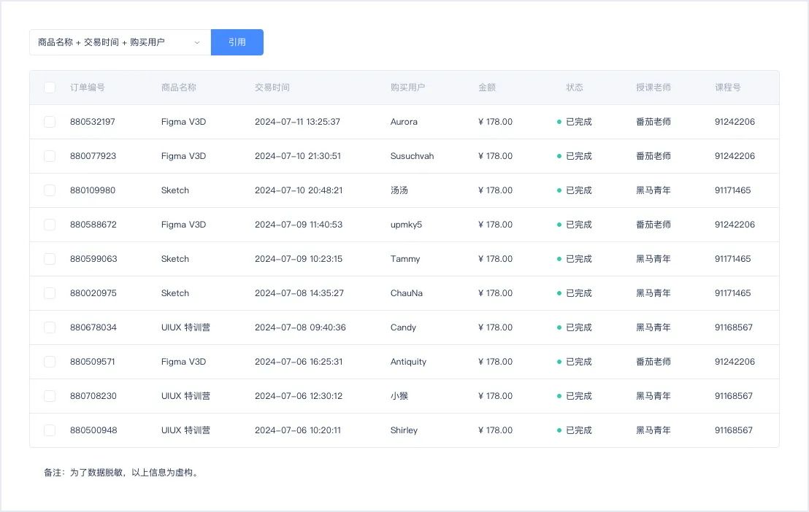Click Figma V3D in Aurora's row
The height and width of the screenshot is (512, 809).
184,122
